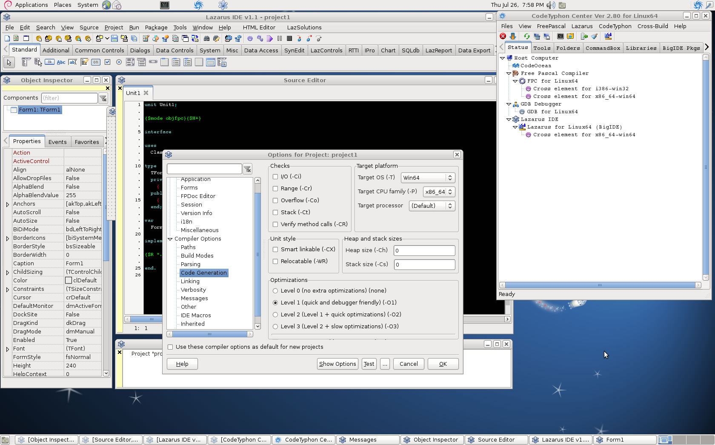
Task: Open the Target OS (-T) dropdown
Action: 428,178
